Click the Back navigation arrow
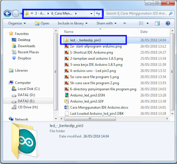 point(8,14)
